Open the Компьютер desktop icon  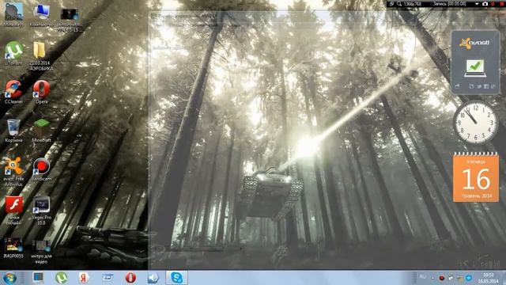(42, 15)
